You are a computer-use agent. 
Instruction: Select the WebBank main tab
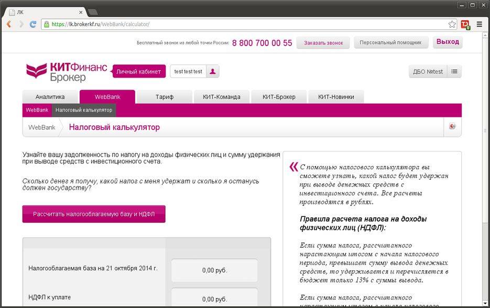[107, 97]
